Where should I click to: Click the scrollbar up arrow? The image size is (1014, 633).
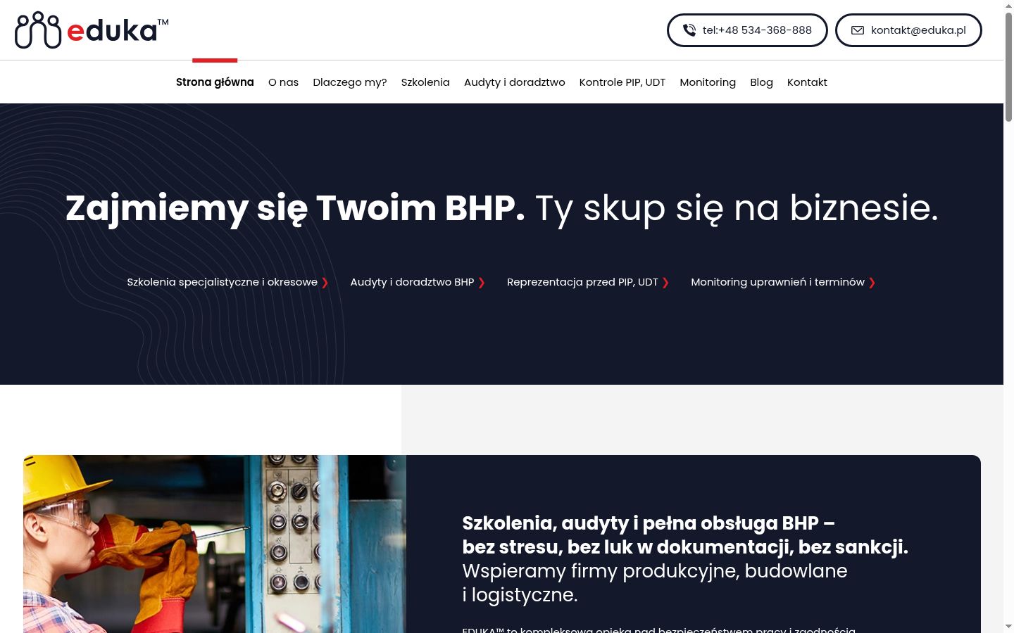point(1008,6)
